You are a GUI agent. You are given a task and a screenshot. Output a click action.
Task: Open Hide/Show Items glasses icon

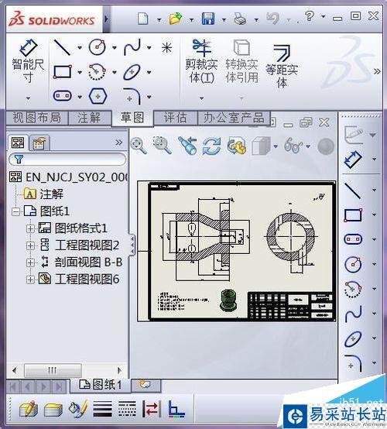click(x=293, y=146)
